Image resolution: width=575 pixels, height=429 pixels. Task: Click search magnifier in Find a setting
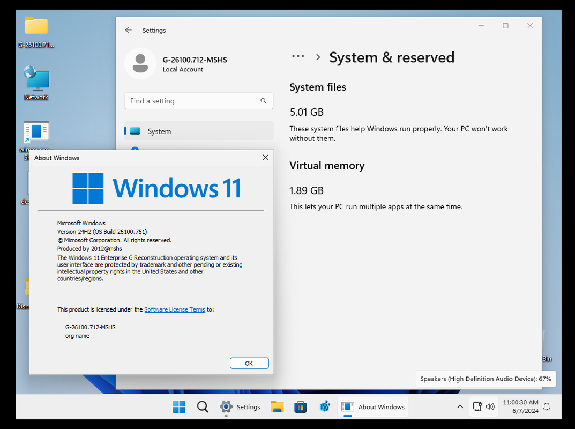click(263, 101)
